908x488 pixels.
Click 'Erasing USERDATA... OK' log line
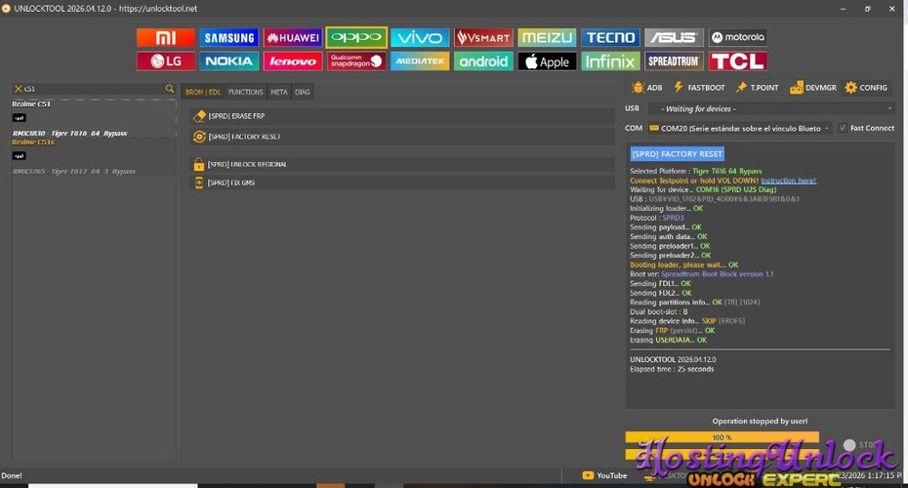tap(668, 341)
